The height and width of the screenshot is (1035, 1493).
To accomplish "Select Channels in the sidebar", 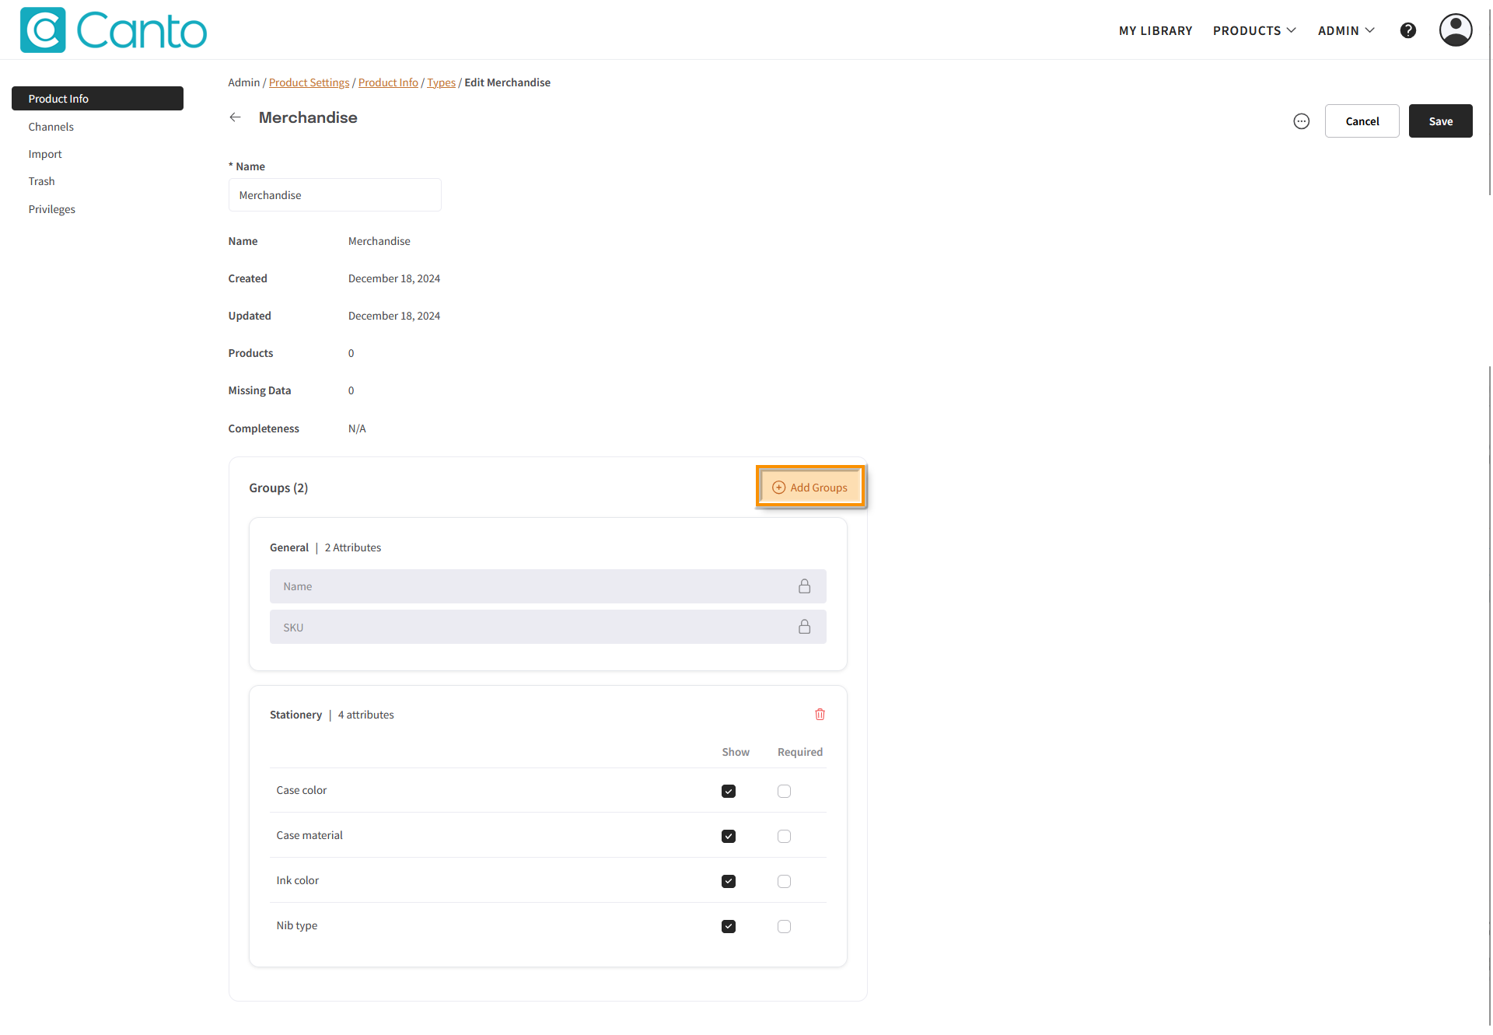I will tap(51, 127).
